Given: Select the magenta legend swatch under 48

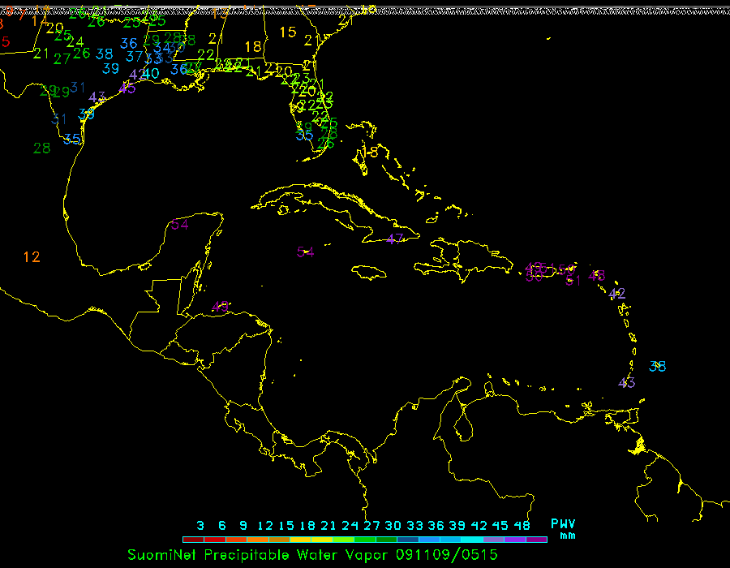Looking at the screenshot, I should (536, 540).
